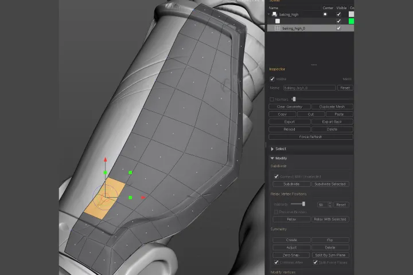Expand the Select section
This screenshot has height=275, width=413.
coord(272,149)
